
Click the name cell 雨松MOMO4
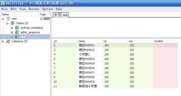click(90, 59)
